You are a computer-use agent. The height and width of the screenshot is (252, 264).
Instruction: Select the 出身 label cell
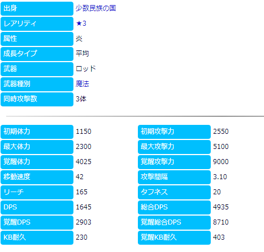pyautogui.click(x=37, y=8)
